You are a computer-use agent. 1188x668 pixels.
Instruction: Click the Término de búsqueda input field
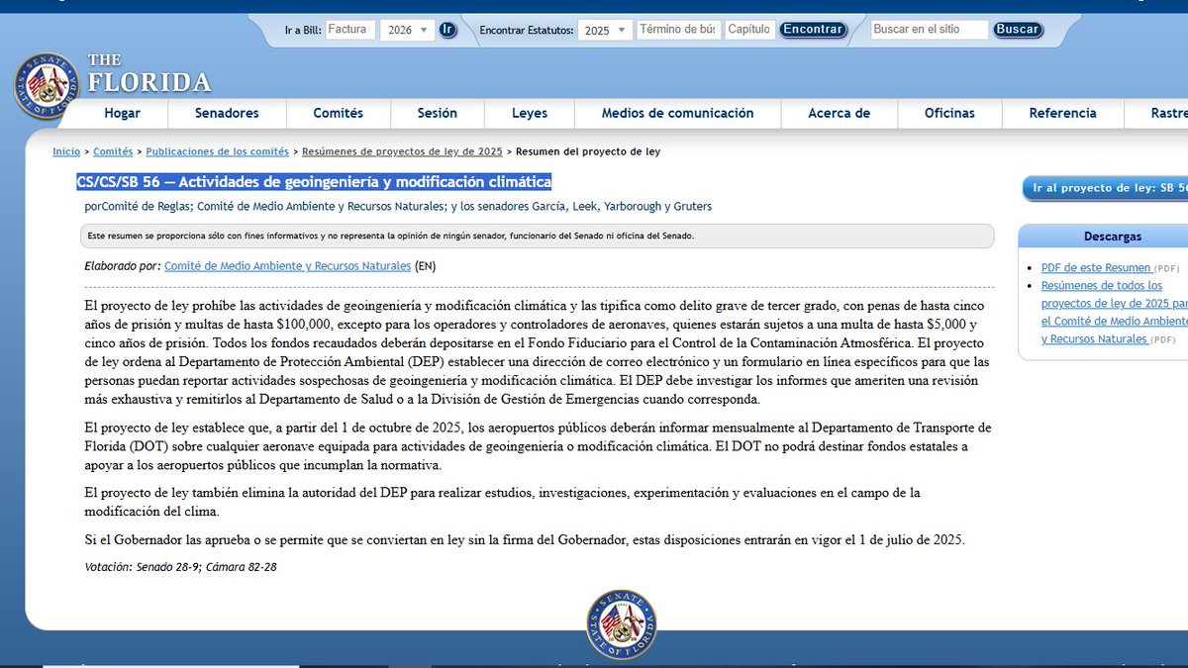(x=678, y=30)
